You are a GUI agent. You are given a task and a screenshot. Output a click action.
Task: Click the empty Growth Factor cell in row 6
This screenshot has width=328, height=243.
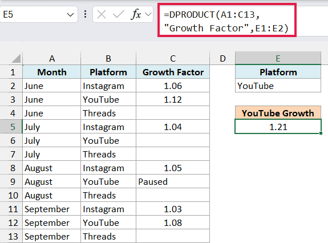pos(173,140)
